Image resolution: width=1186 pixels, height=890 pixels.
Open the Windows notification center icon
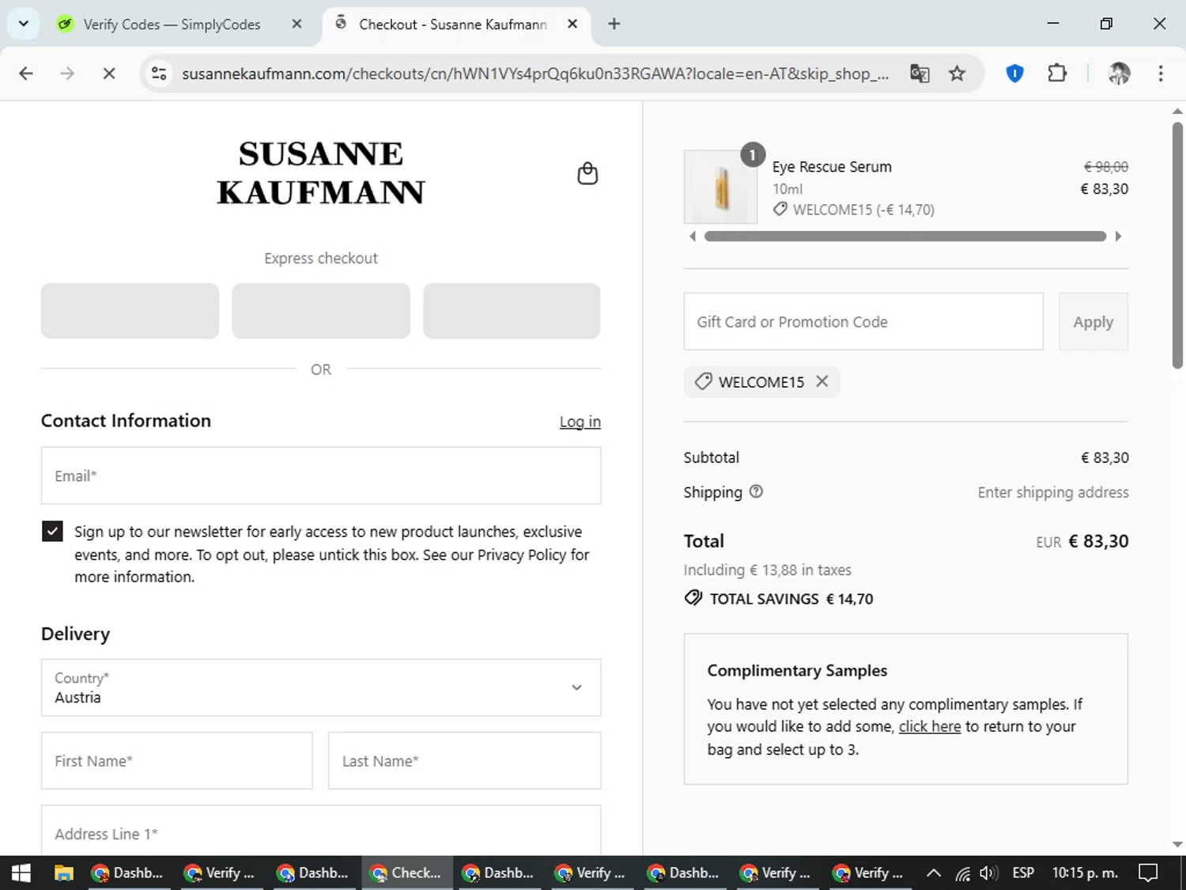pos(1148,873)
